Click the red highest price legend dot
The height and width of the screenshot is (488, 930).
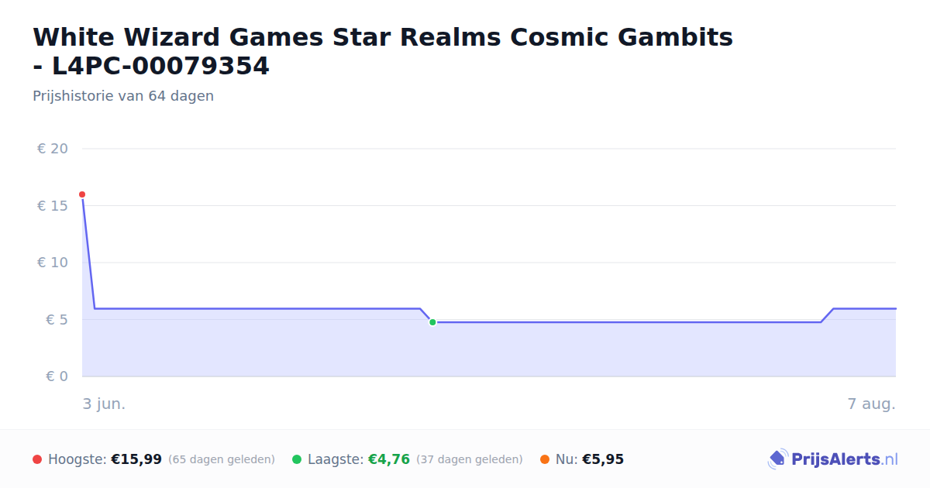coord(37,459)
